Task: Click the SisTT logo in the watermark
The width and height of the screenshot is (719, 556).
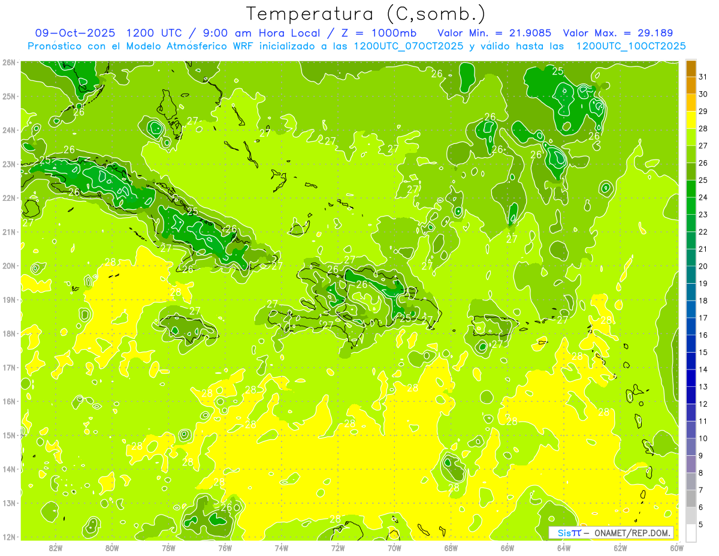Action: pos(569,533)
